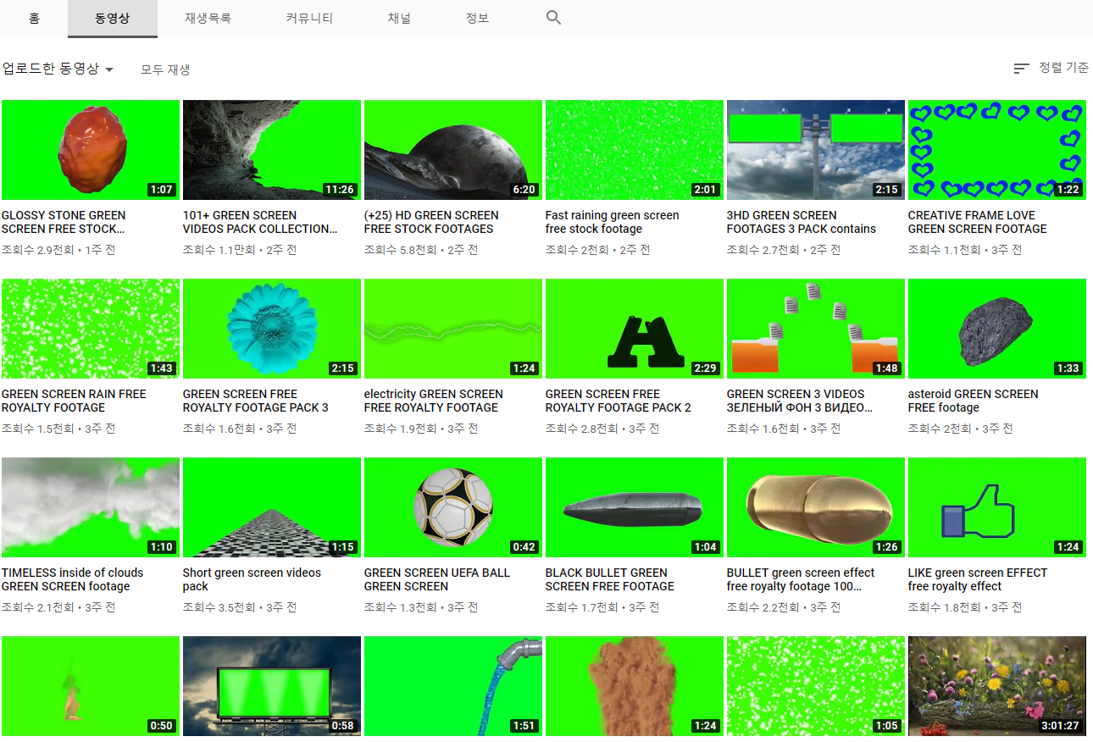Open title GLOSSY STONE GREEN SCREEN FREE STOCK
1093x742 pixels.
coord(64,222)
